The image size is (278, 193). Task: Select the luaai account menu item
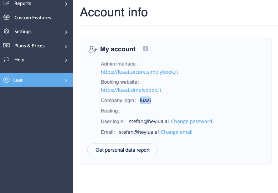tap(36, 80)
